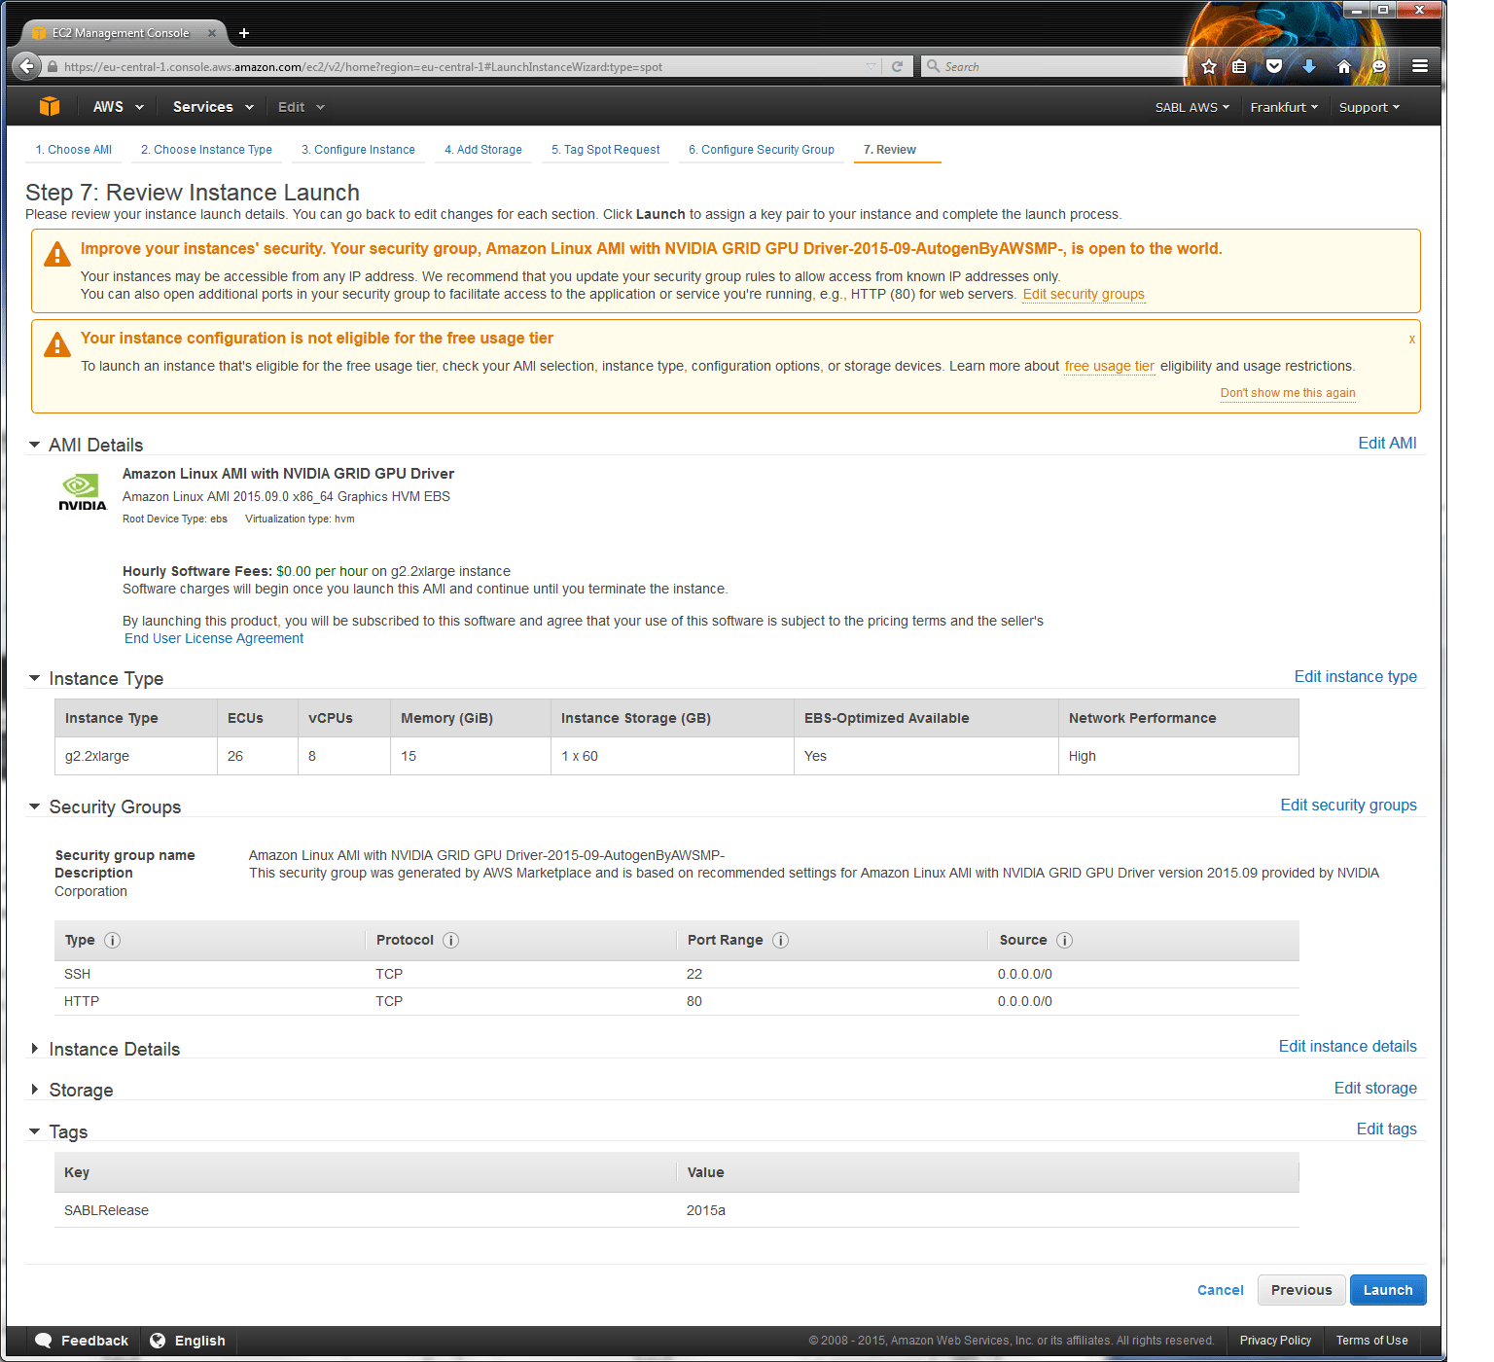
Task: Click the Pocket save icon in the toolbar
Action: (1274, 65)
